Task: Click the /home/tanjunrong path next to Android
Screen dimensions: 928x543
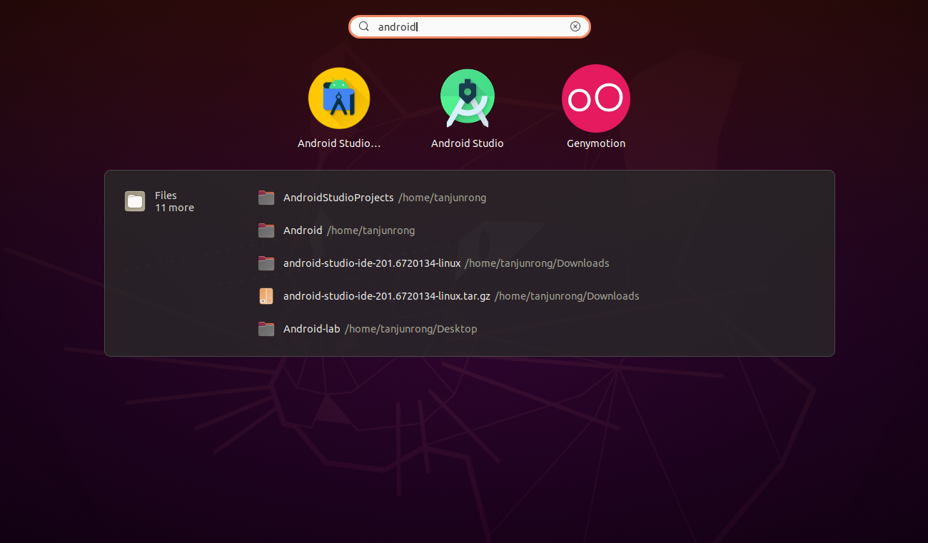Action: pyautogui.click(x=371, y=230)
